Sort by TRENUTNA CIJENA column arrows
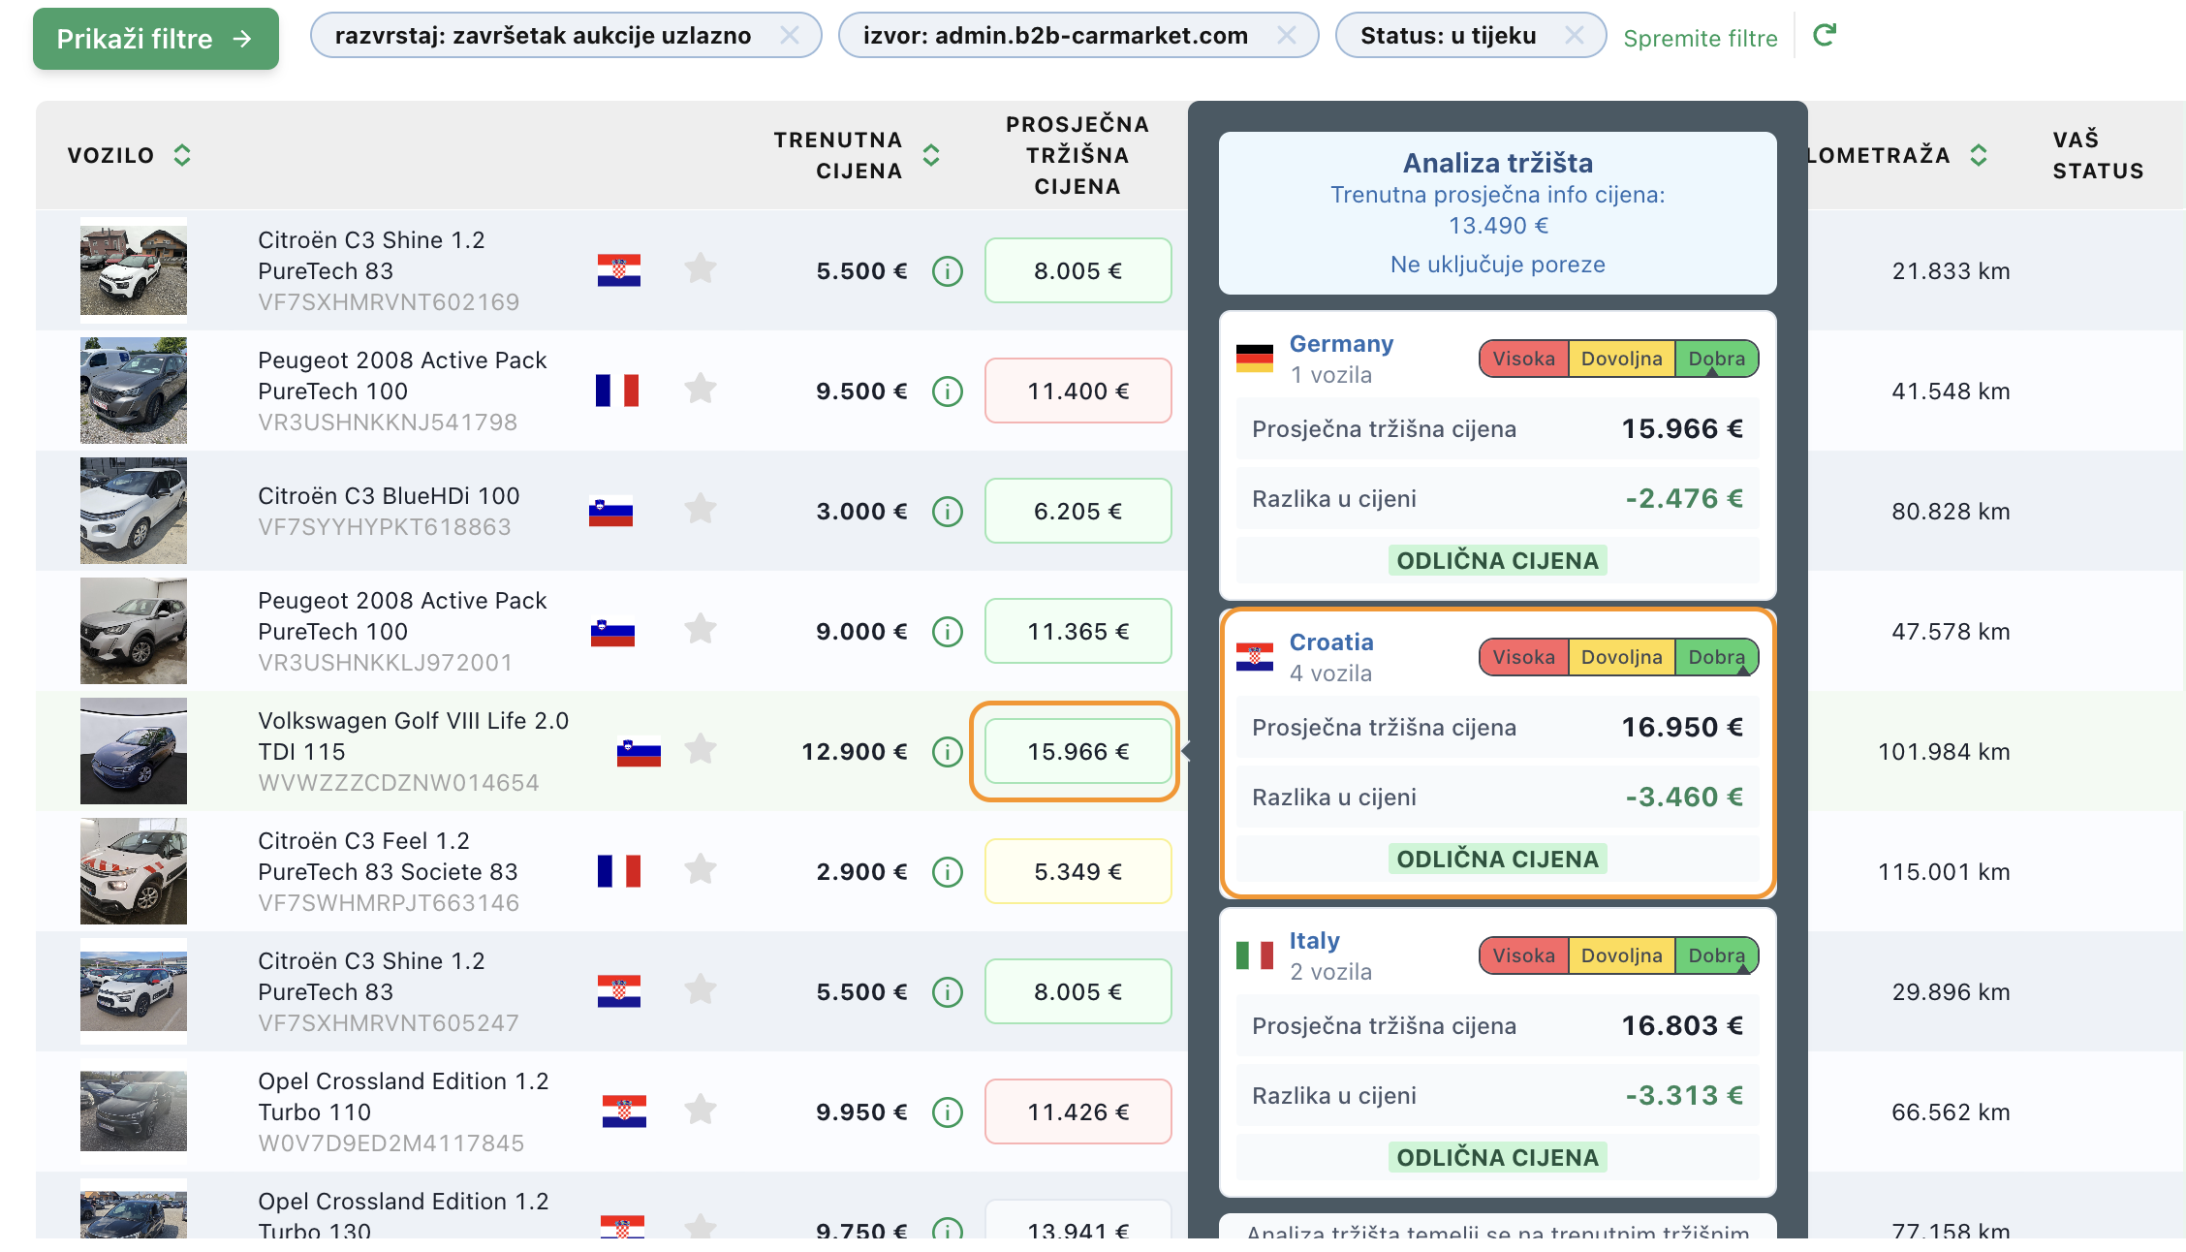2186x1252 pixels. (931, 155)
